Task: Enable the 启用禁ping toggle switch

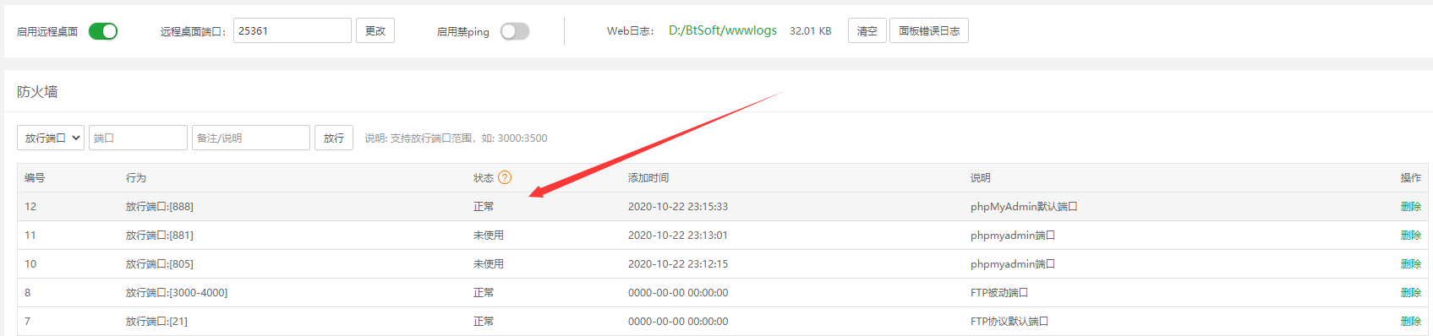Action: (515, 31)
